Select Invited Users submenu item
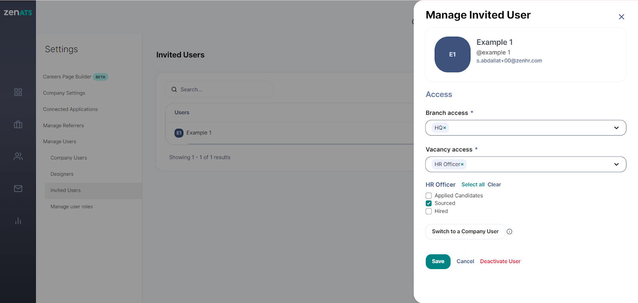Image resolution: width=638 pixels, height=303 pixels. 93,191
